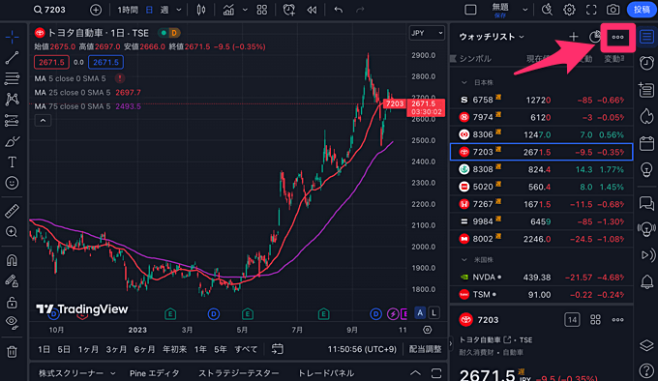
Task: Set chart range to 1ヶ月
Action: pyautogui.click(x=88, y=349)
